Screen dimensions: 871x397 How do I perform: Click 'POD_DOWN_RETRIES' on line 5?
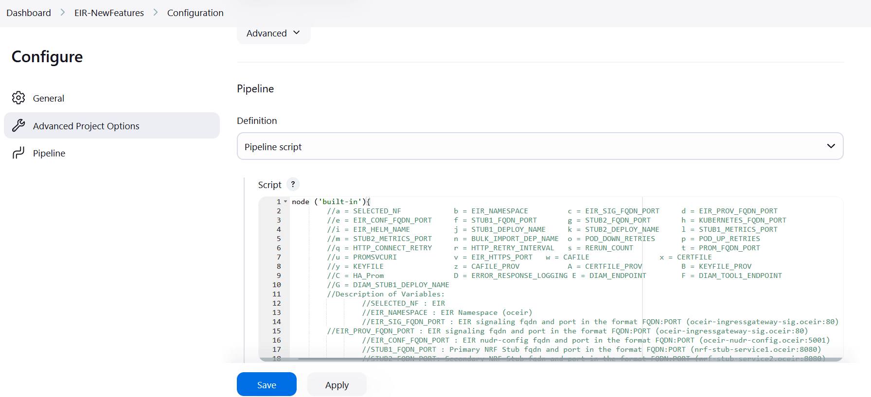tap(620, 239)
